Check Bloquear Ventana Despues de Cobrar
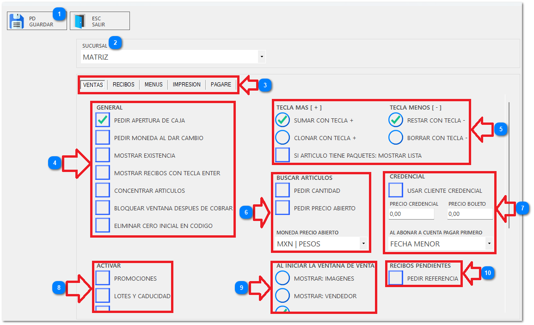The width and height of the screenshot is (534, 325). click(103, 208)
